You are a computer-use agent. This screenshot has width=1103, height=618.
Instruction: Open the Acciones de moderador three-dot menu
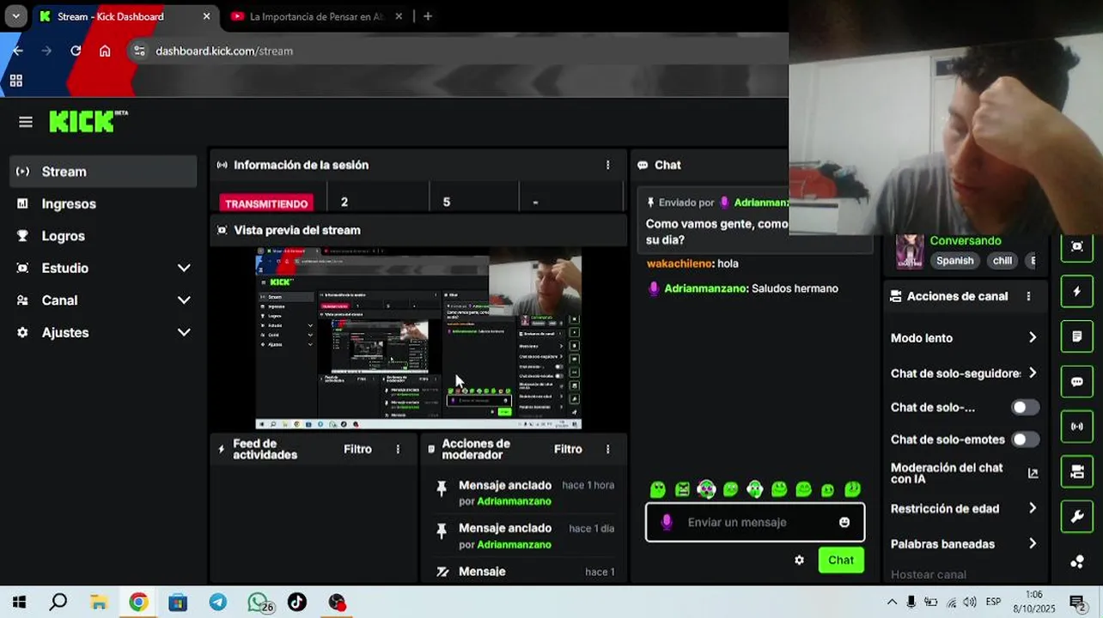pos(608,449)
